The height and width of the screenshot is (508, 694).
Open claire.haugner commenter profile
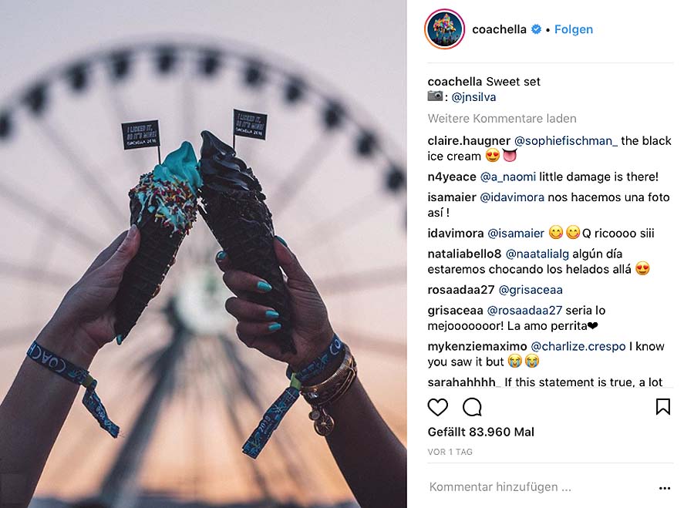point(469,141)
